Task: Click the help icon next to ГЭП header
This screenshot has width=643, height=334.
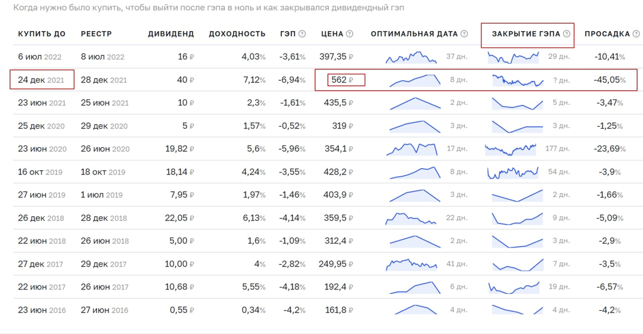Action: pyautogui.click(x=302, y=34)
